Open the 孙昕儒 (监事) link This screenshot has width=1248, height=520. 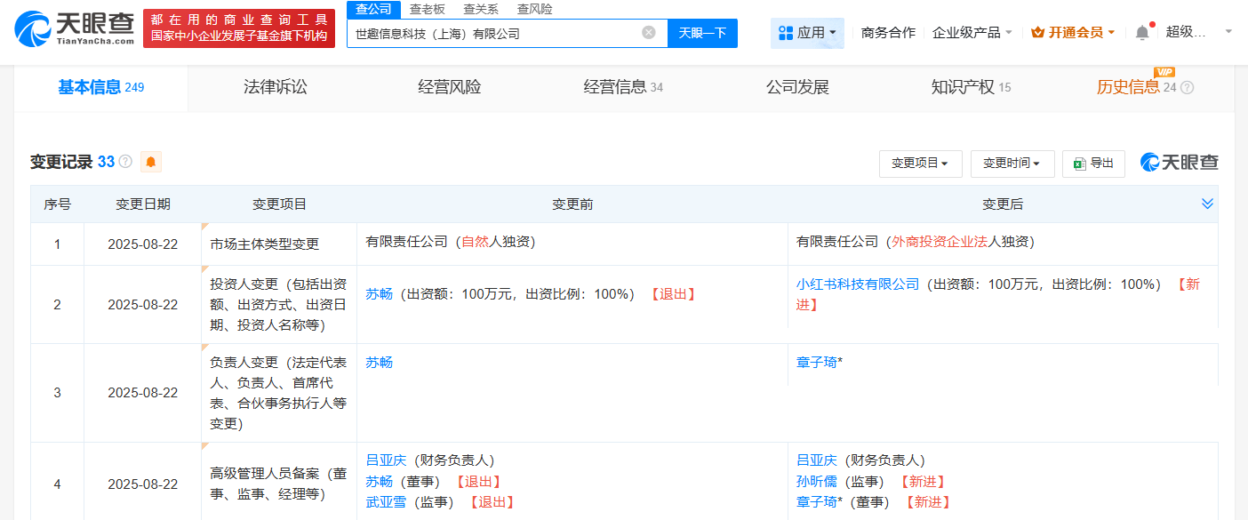click(817, 482)
